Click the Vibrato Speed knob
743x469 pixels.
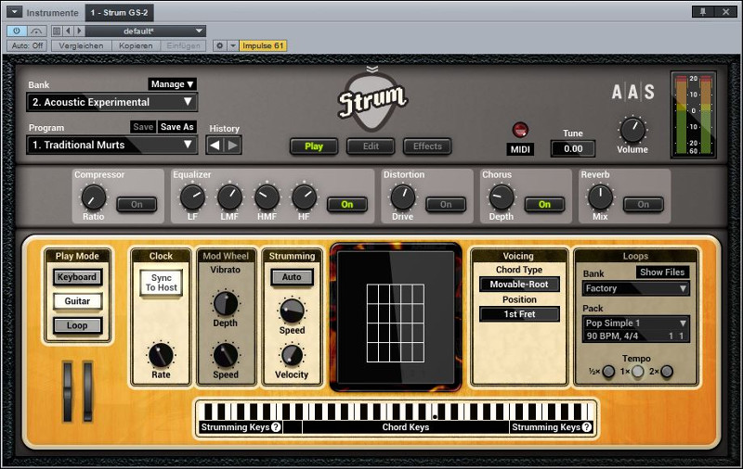[226, 356]
